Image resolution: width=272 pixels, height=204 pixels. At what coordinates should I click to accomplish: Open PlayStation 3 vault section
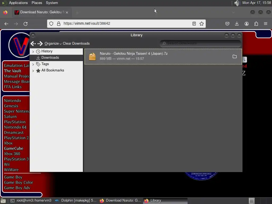tap(16, 159)
